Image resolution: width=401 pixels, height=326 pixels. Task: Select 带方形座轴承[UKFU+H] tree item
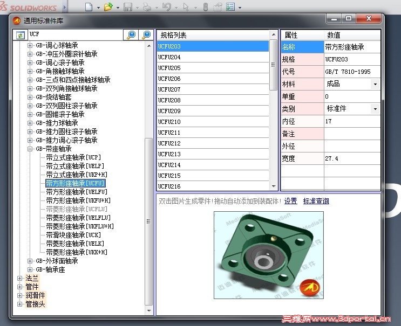tap(78, 200)
